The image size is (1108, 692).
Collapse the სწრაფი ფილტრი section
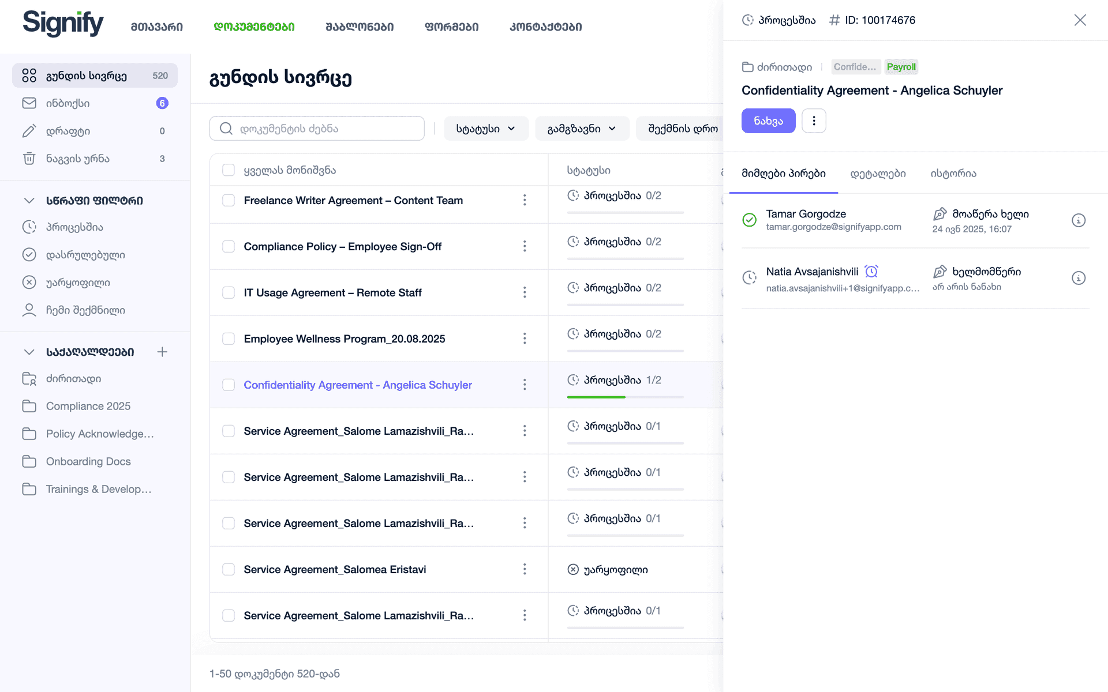point(29,201)
